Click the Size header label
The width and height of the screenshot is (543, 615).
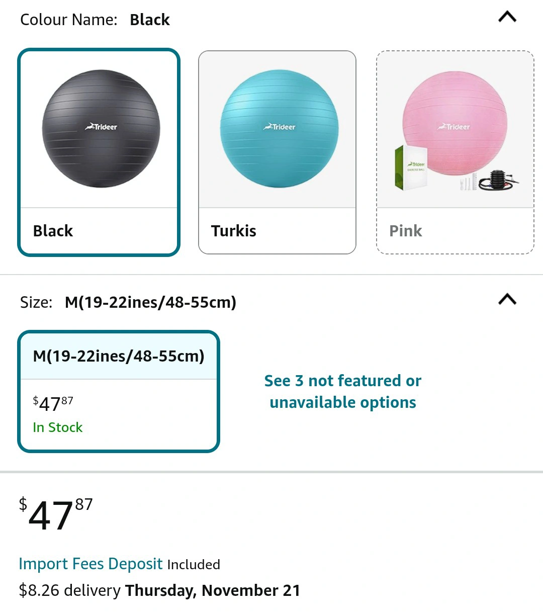click(x=36, y=302)
